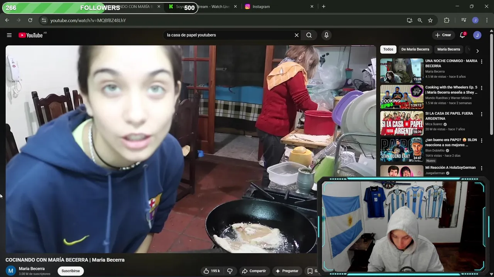
Task: Open options for Mi Reacción A HolaSoyGerman
Action: click(482, 168)
